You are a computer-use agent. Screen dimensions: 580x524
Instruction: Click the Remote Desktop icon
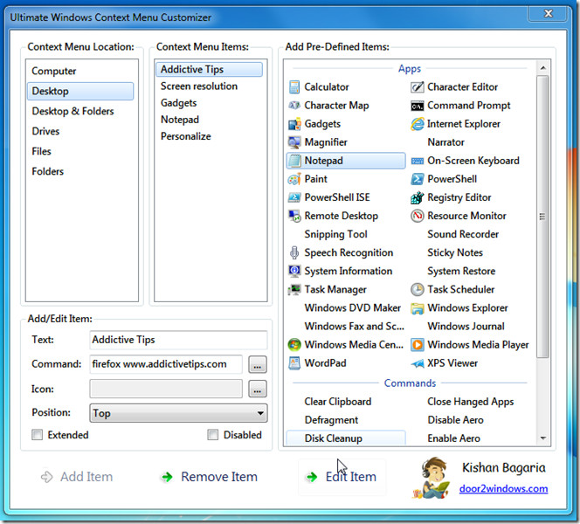tap(294, 216)
